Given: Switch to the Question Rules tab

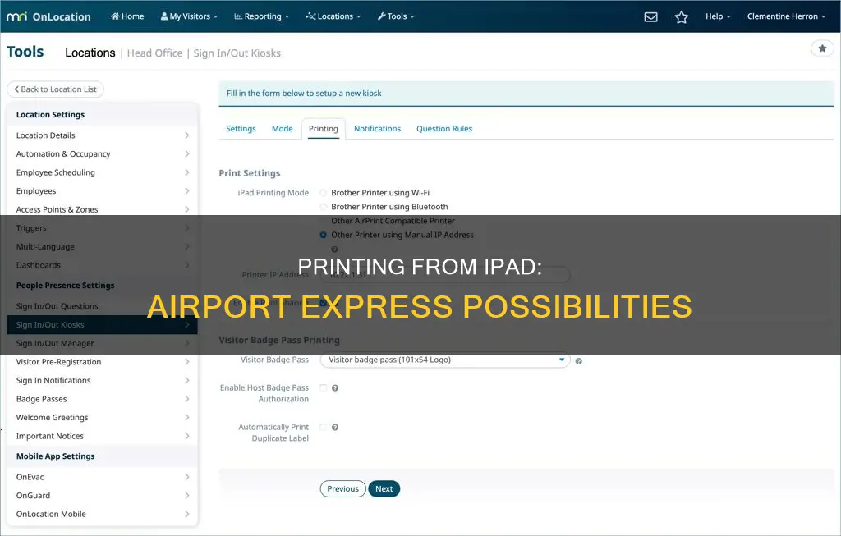Looking at the screenshot, I should (444, 129).
